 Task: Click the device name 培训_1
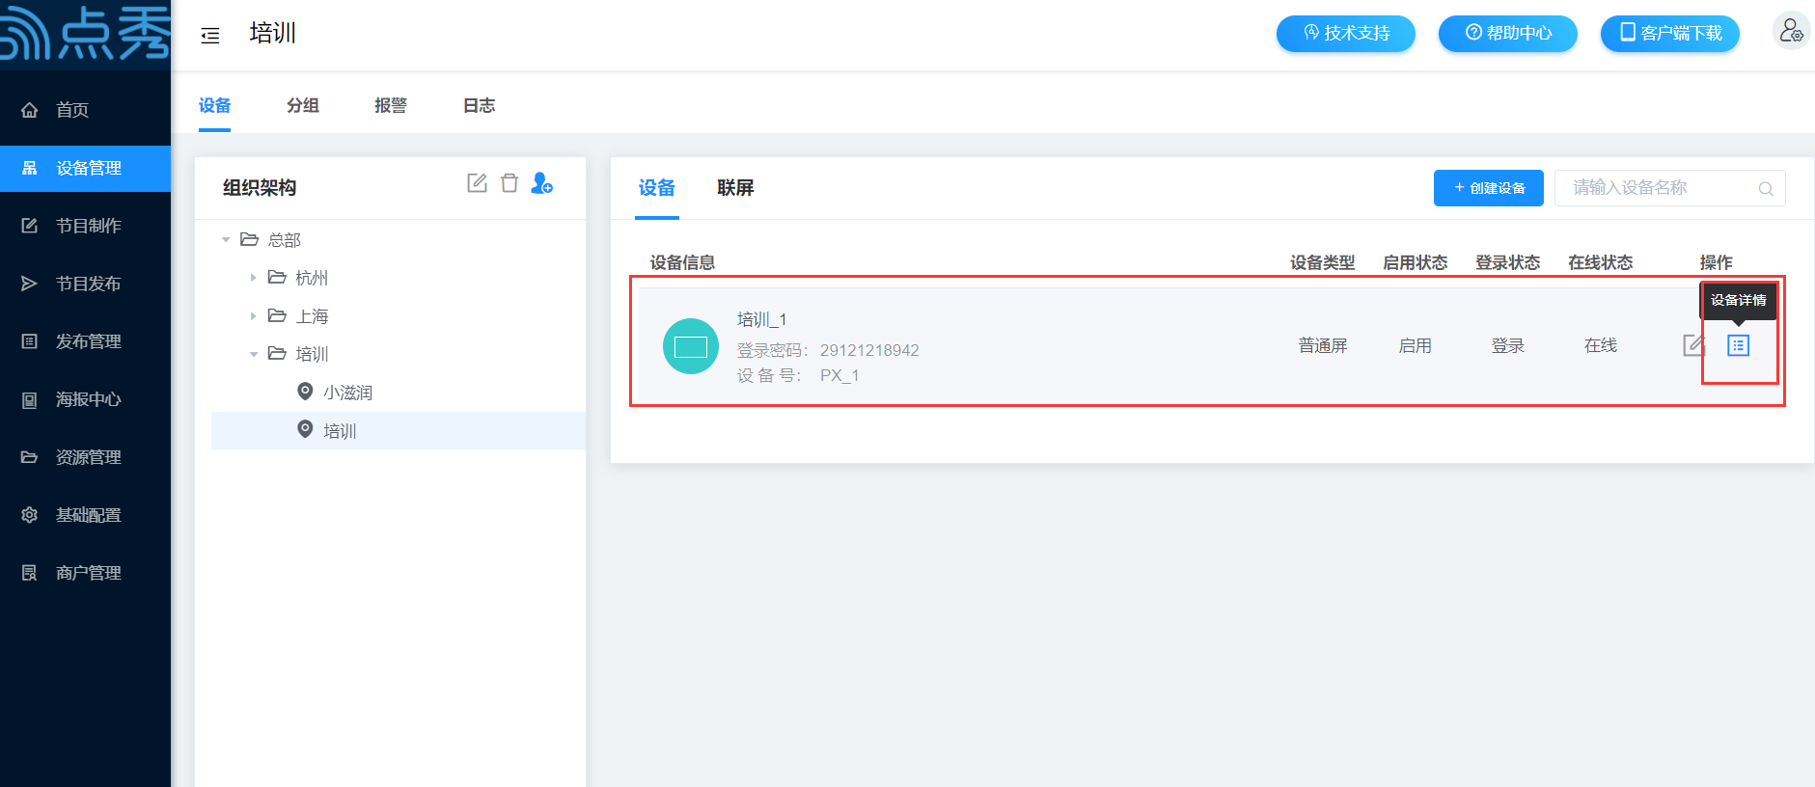pos(761,319)
